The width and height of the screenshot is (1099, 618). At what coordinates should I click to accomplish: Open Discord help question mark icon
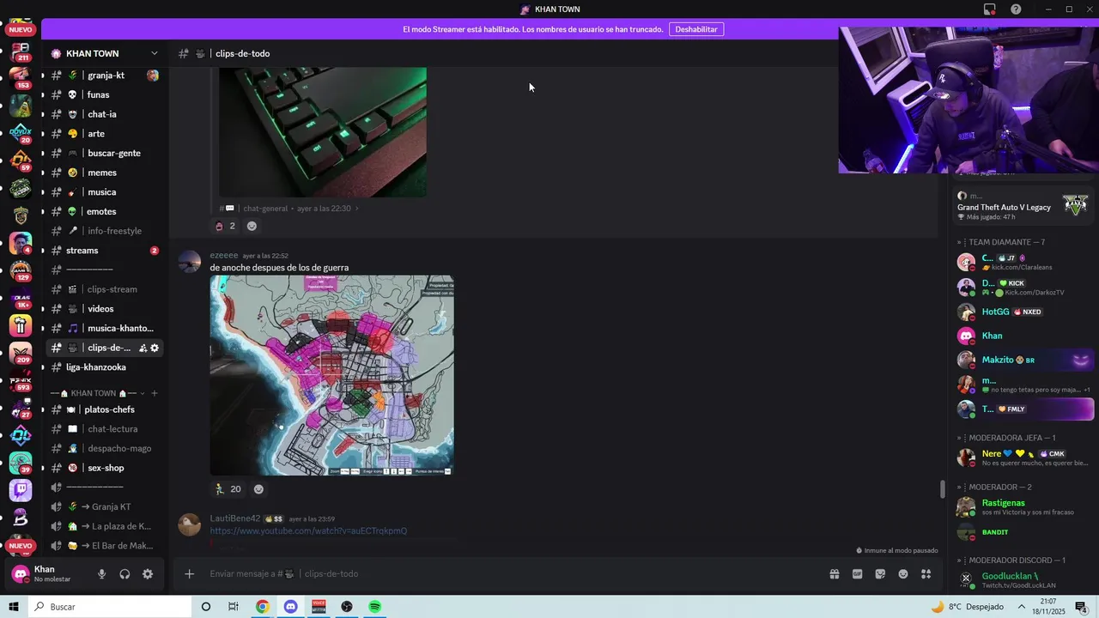[1017, 9]
